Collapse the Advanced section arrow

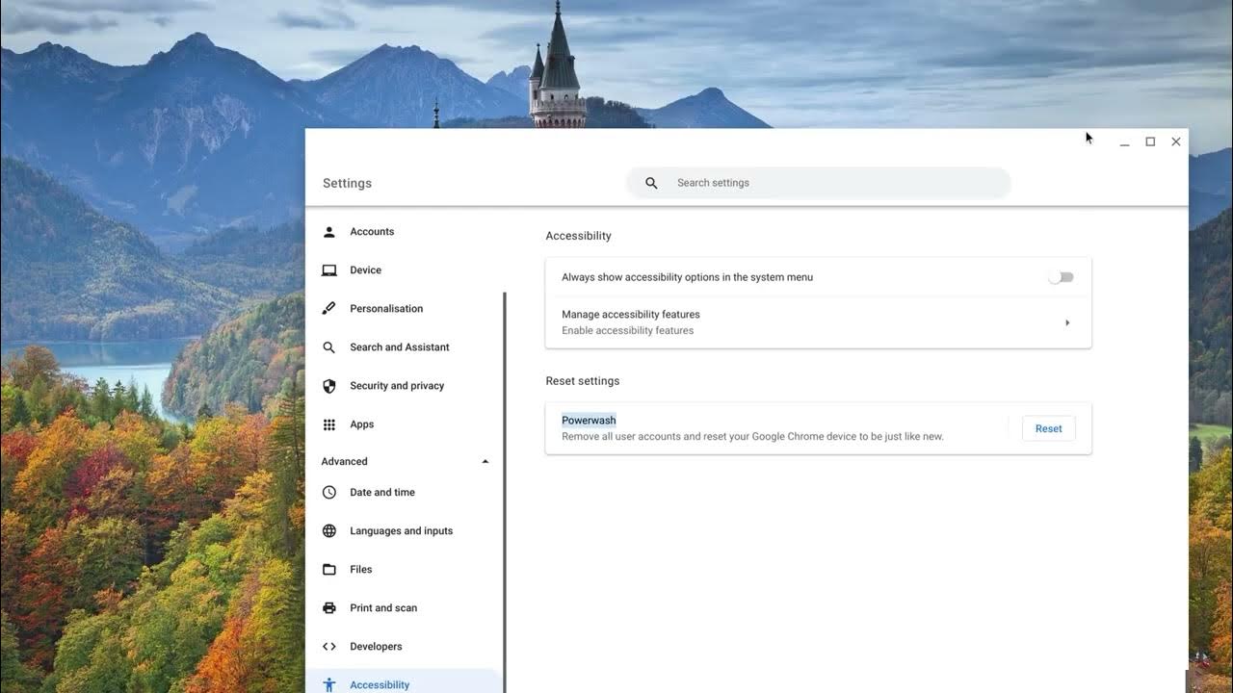point(485,462)
